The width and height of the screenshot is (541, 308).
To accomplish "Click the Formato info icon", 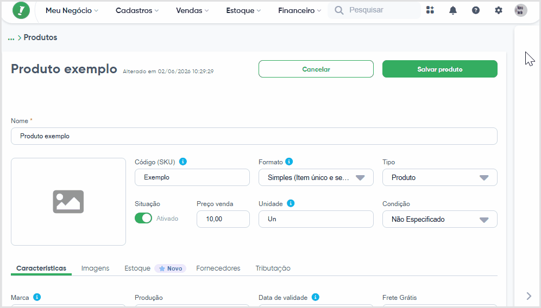I will coord(289,161).
